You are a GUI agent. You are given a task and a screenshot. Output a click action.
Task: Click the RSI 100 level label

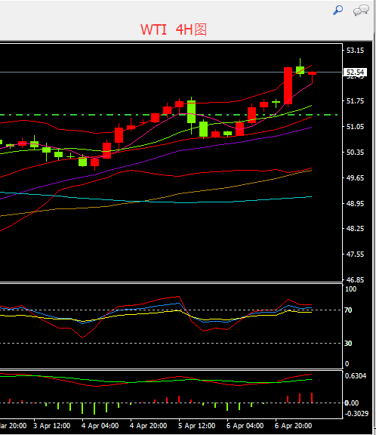click(350, 289)
